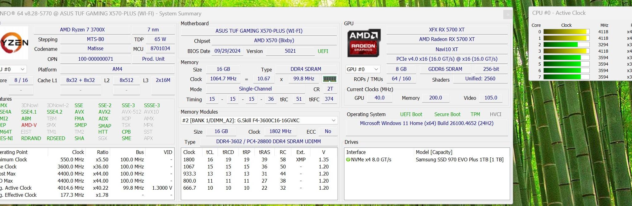Click the GDDR6 SDRAM field
Viewport: 632px width, 206px height.
pos(445,69)
